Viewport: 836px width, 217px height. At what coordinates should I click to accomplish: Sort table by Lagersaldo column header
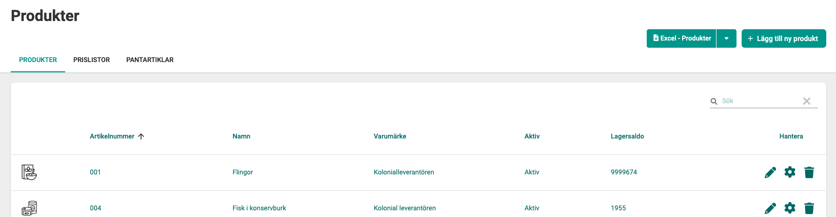point(627,136)
